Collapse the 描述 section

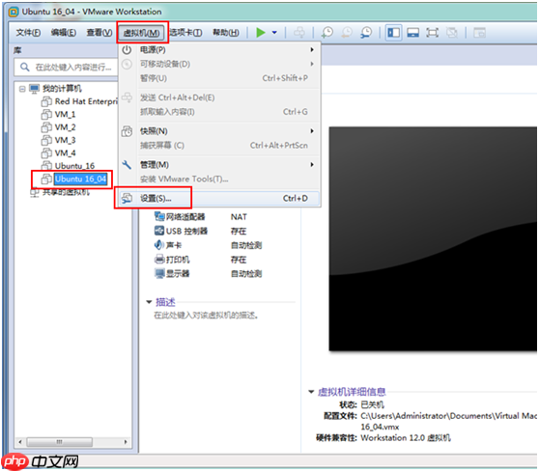tap(149, 302)
